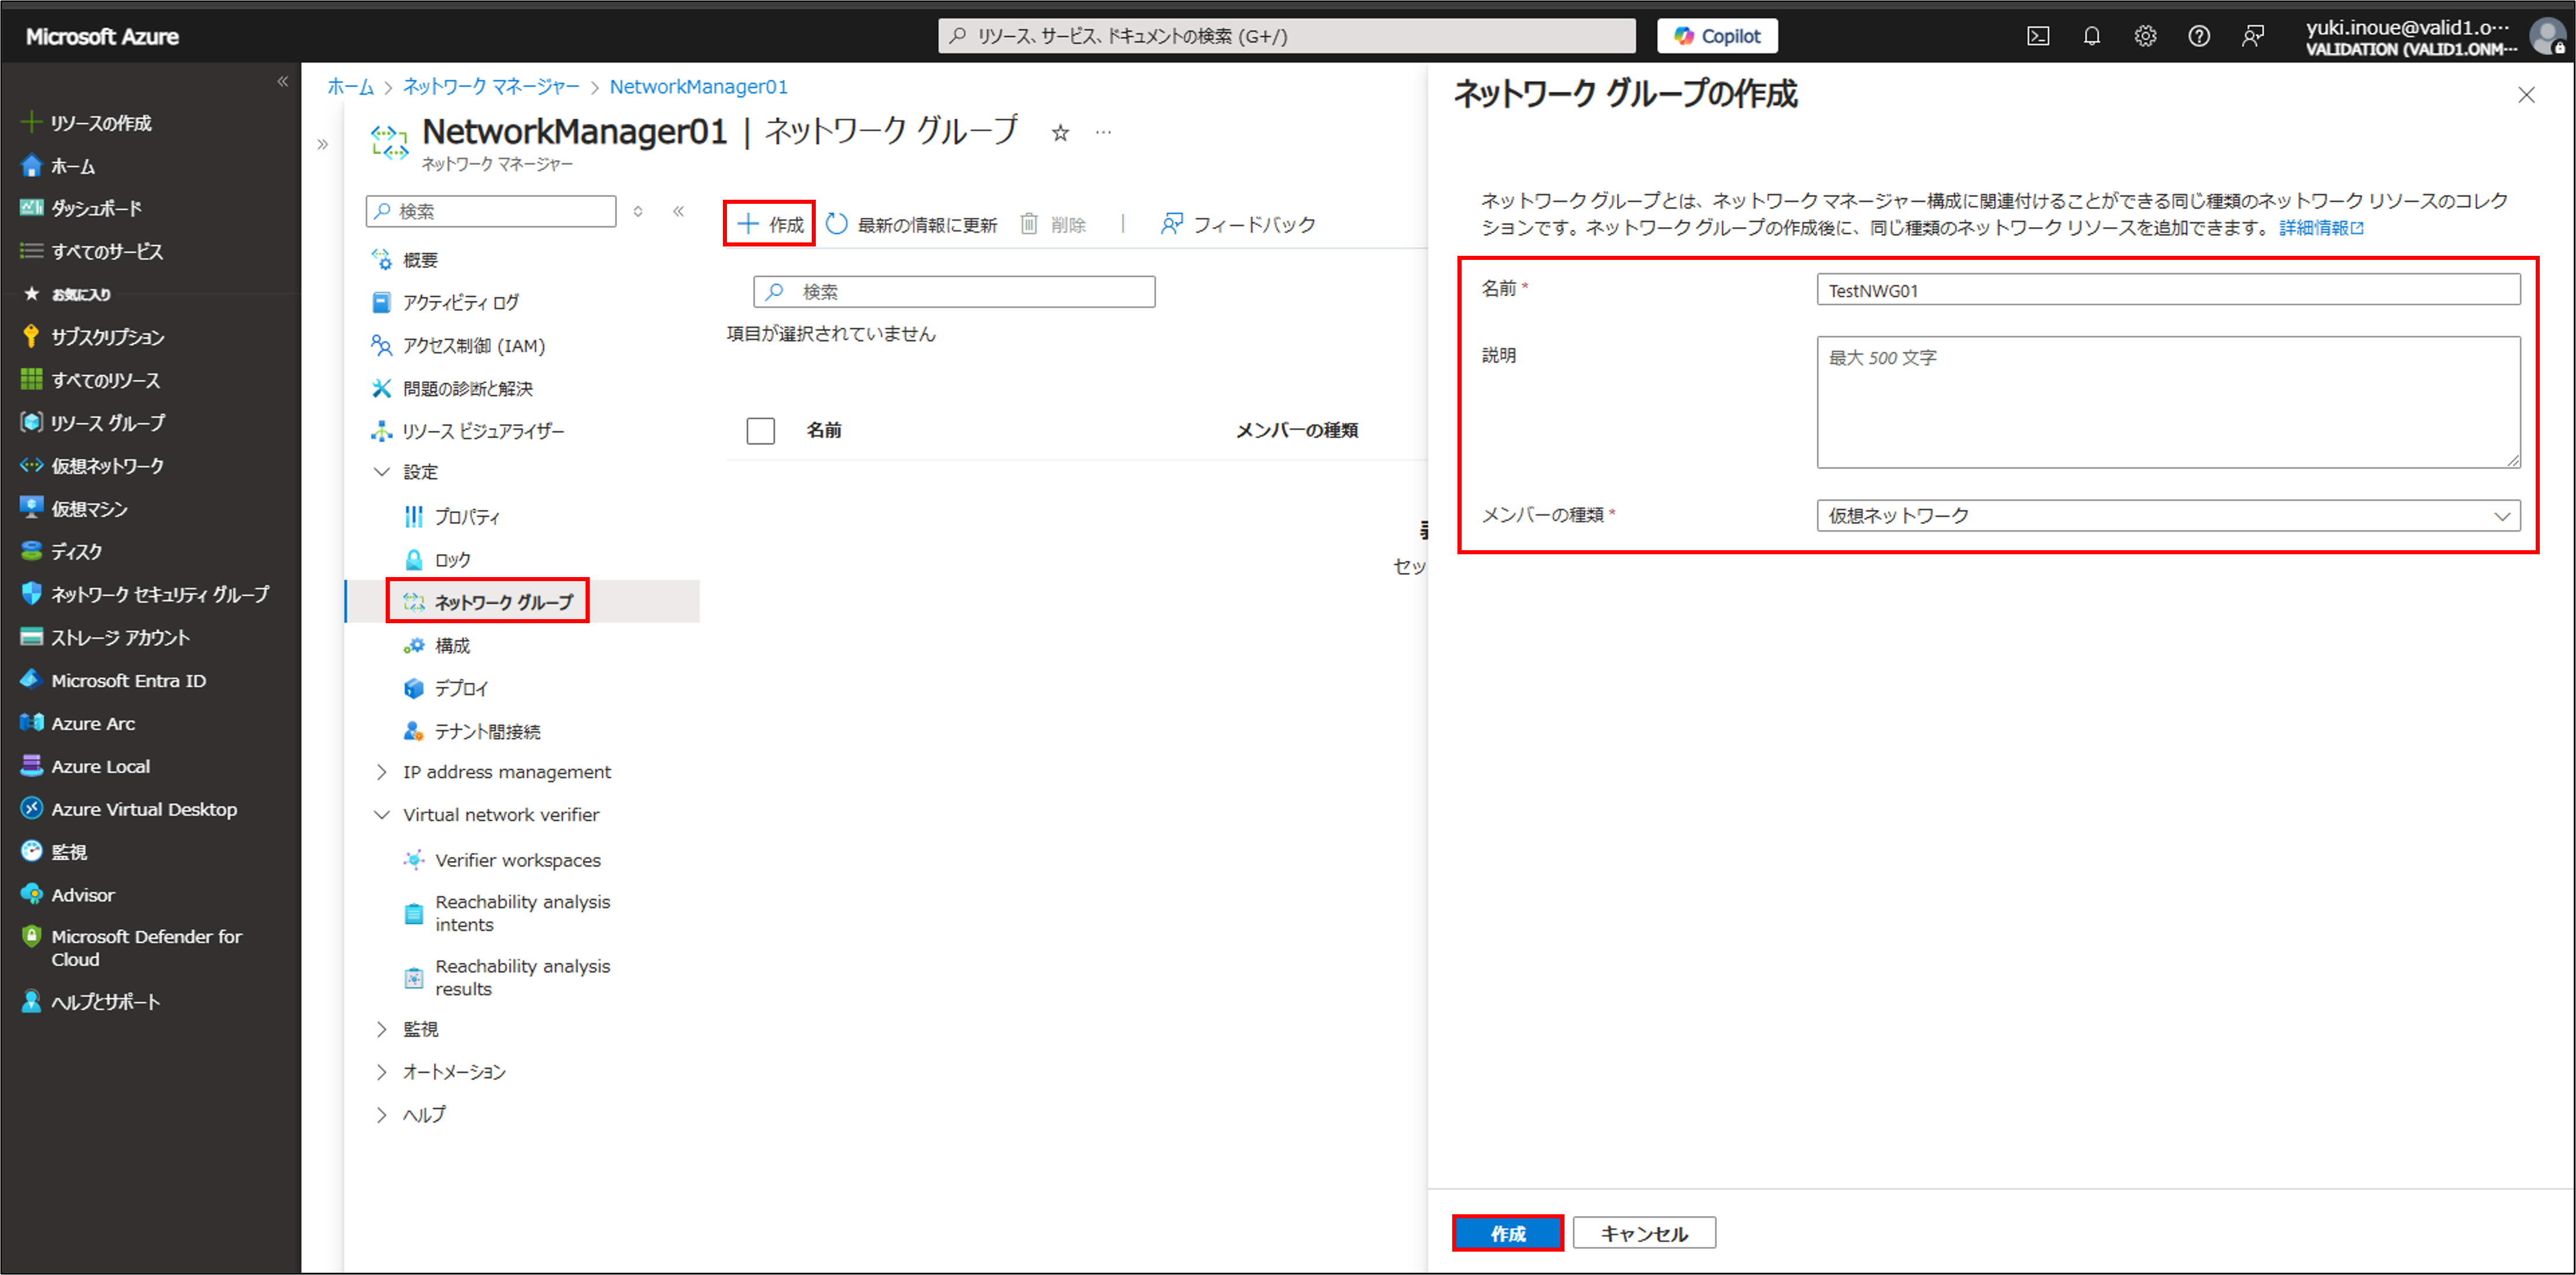Click the キャンセル button
Image resolution: width=2576 pixels, height=1275 pixels.
pyautogui.click(x=1643, y=1233)
